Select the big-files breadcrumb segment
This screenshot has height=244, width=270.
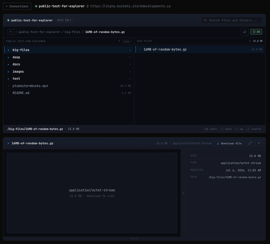(73, 32)
